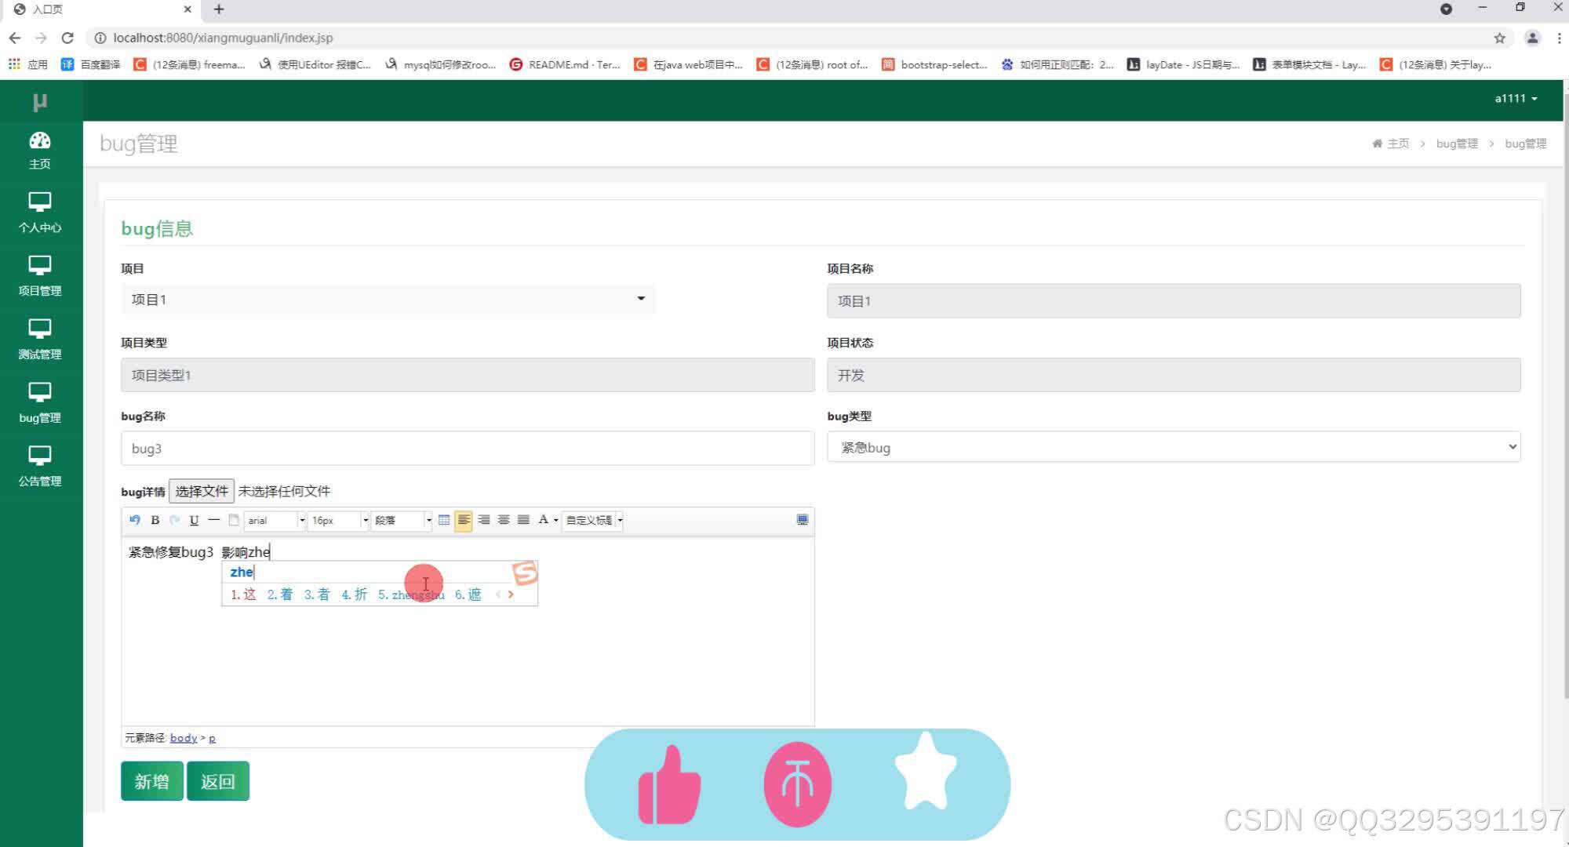Click the sidebar logo icon at top
This screenshot has height=847, width=1569.
point(40,102)
